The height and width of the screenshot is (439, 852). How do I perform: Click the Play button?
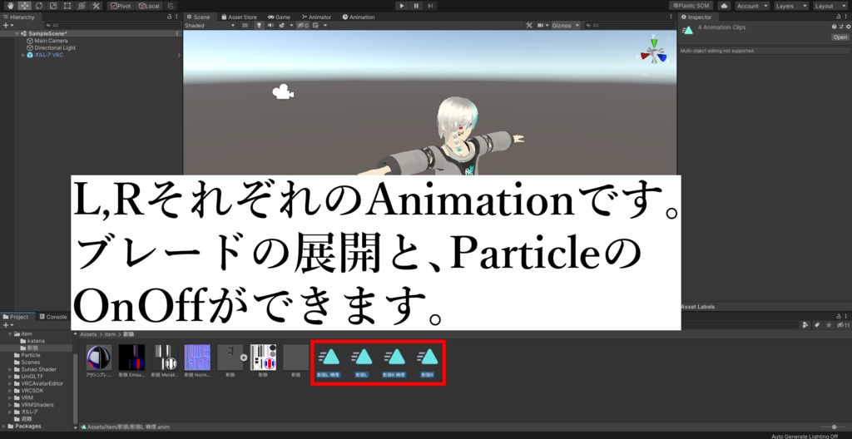tap(402, 6)
